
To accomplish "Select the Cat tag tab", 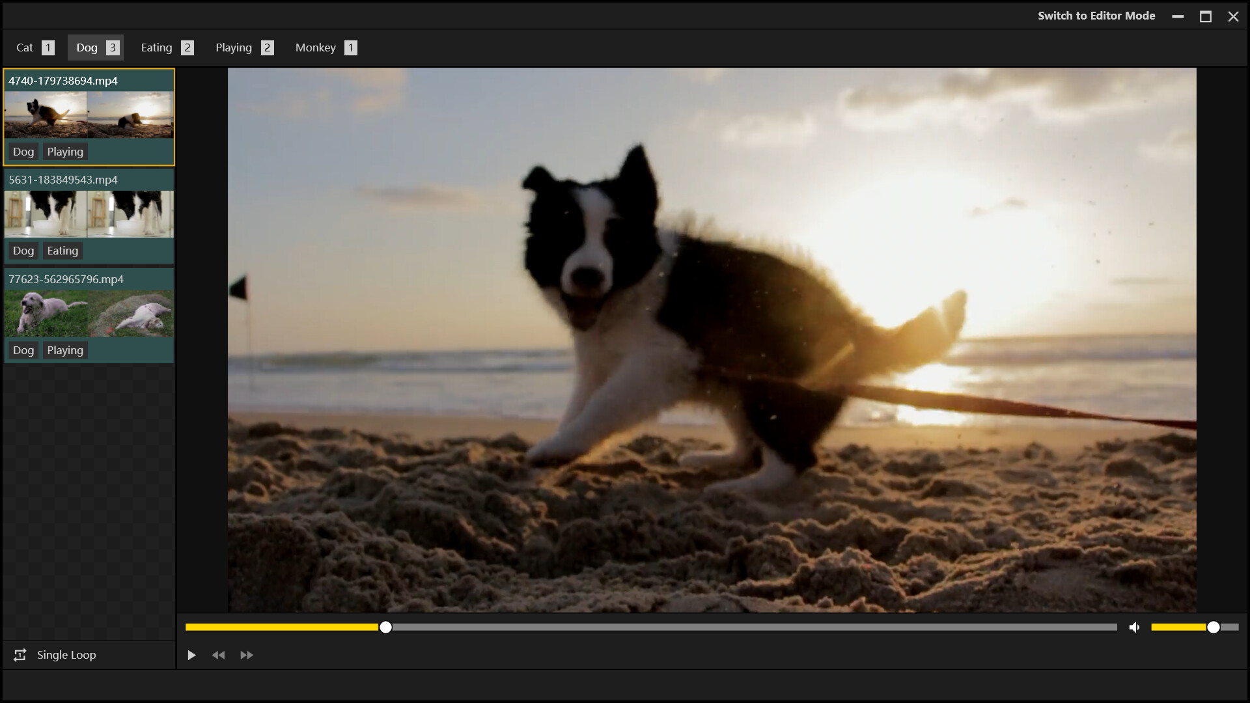I will (x=35, y=48).
